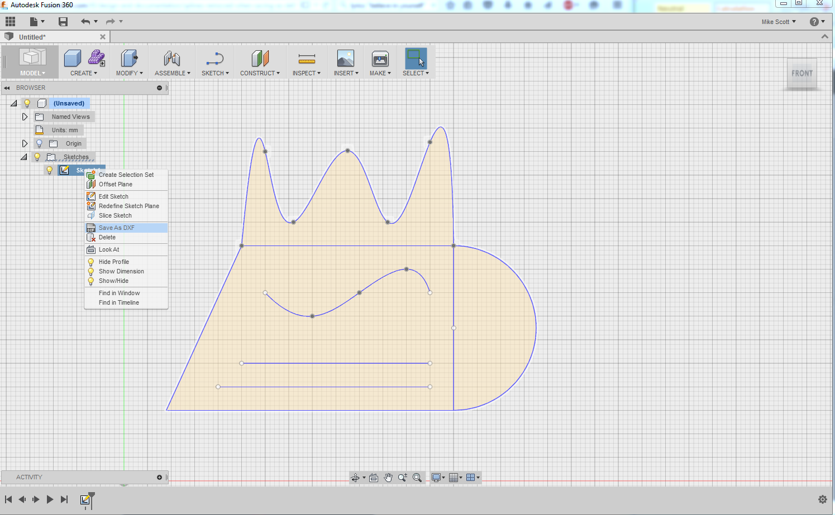This screenshot has height=515, width=835.
Task: Open the Display Settings dropdown
Action: [x=438, y=478]
